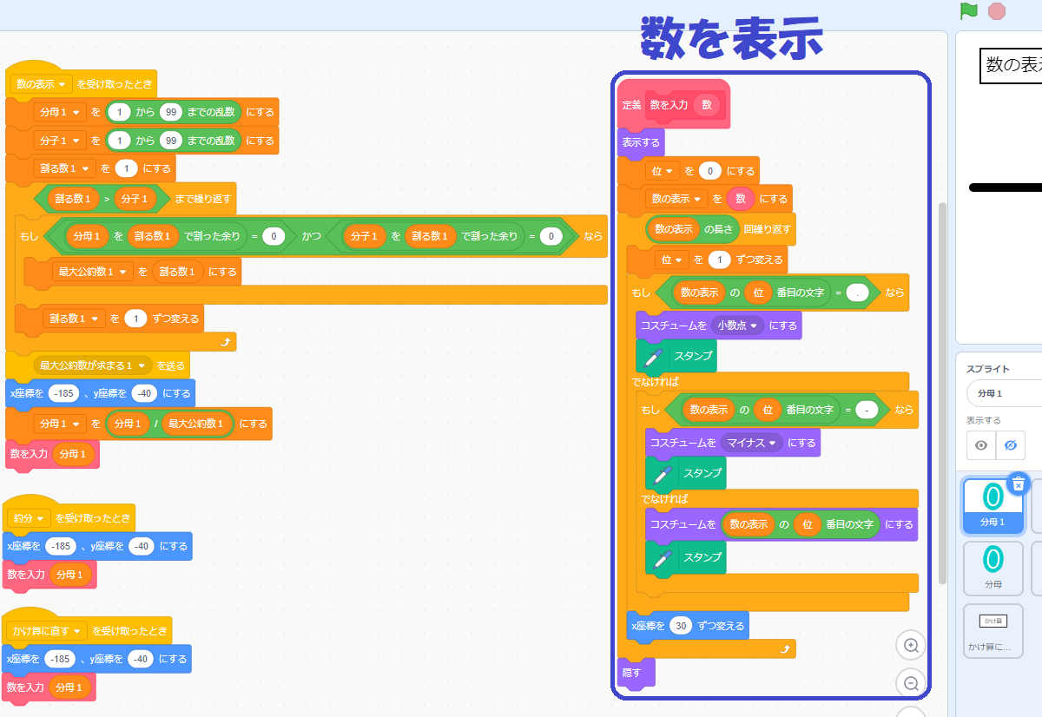Click the zoom-in magnifier on the code area
Screen dimensions: 1042x717
click(x=910, y=645)
